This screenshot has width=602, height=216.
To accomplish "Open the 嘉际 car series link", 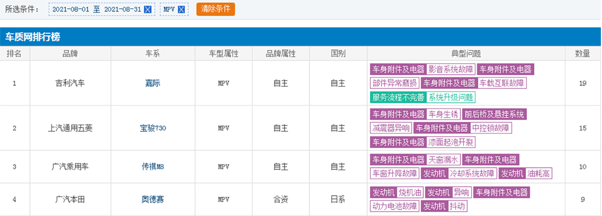I will [x=153, y=83].
